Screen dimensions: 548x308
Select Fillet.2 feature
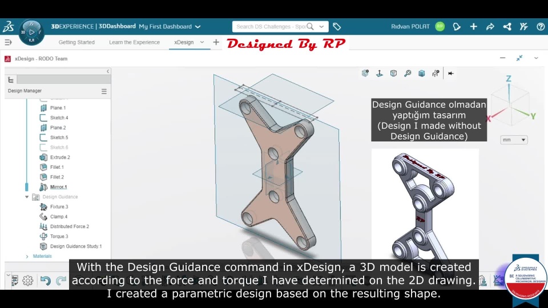[x=57, y=177]
